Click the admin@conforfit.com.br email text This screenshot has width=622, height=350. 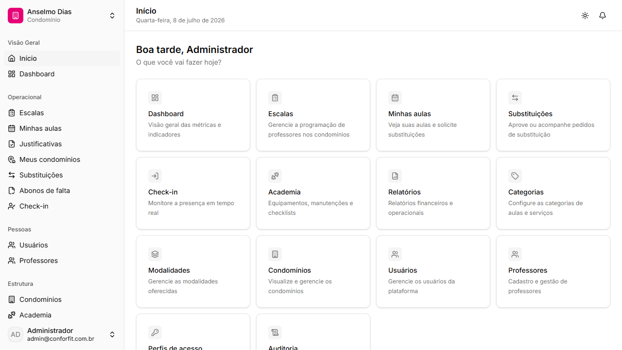coord(61,339)
